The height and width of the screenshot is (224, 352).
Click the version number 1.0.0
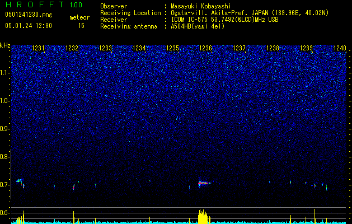[x=76, y=4]
